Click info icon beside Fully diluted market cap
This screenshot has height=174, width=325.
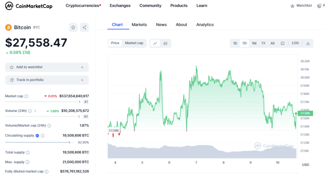coord(47,172)
